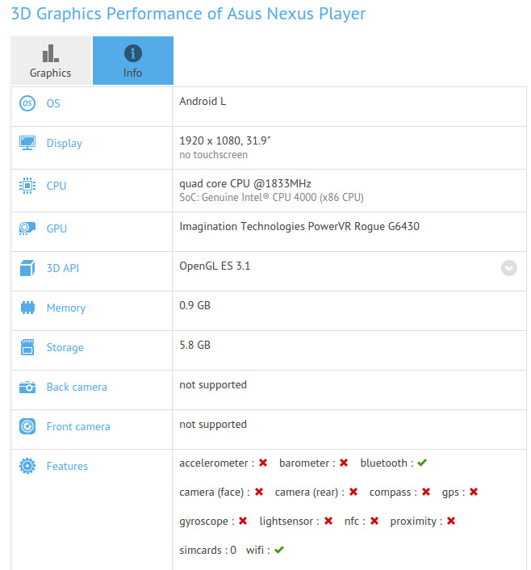Click the green check next to wifi
The height and width of the screenshot is (570, 531).
(x=279, y=550)
